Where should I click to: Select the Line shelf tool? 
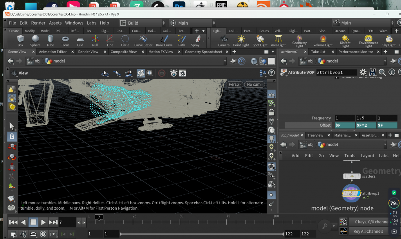coord(110,41)
